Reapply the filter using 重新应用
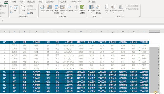164x94 pixels. [x=32, y=9]
